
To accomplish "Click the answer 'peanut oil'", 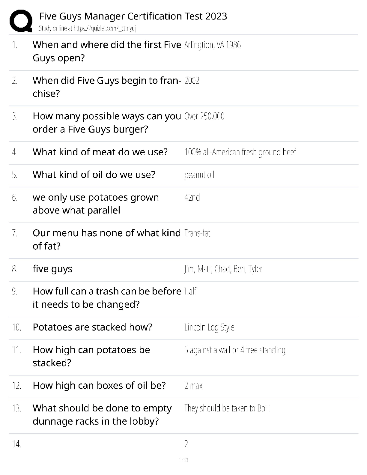I will coord(199,175).
